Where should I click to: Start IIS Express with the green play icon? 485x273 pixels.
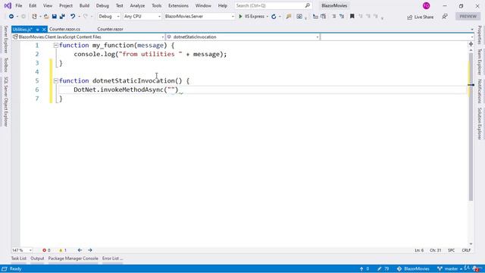coord(240,17)
